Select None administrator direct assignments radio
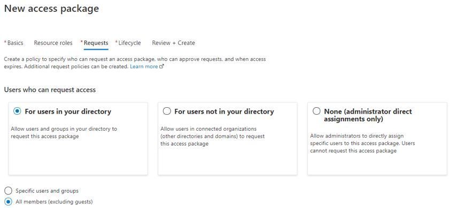Screen dimensions: 456x208 316,111
